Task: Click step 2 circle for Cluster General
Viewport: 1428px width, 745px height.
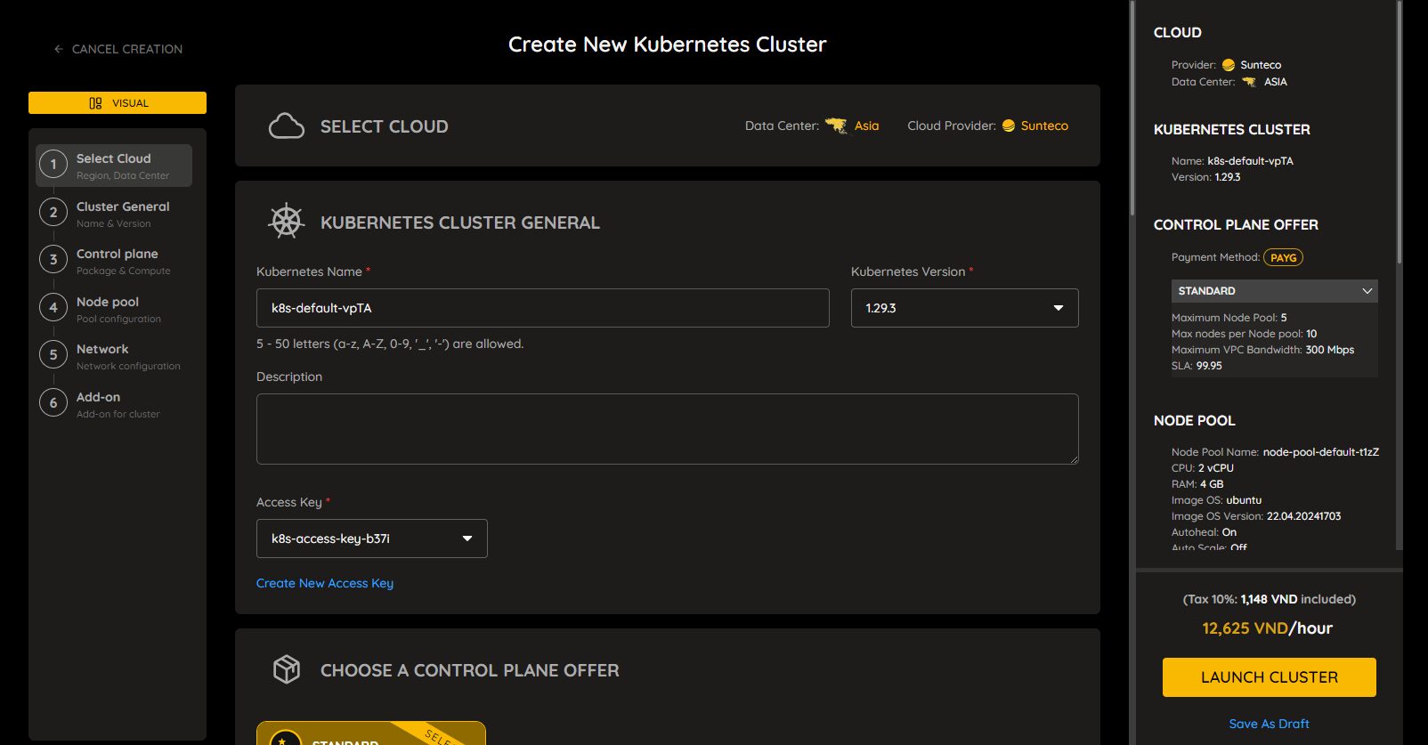Action: (x=53, y=212)
